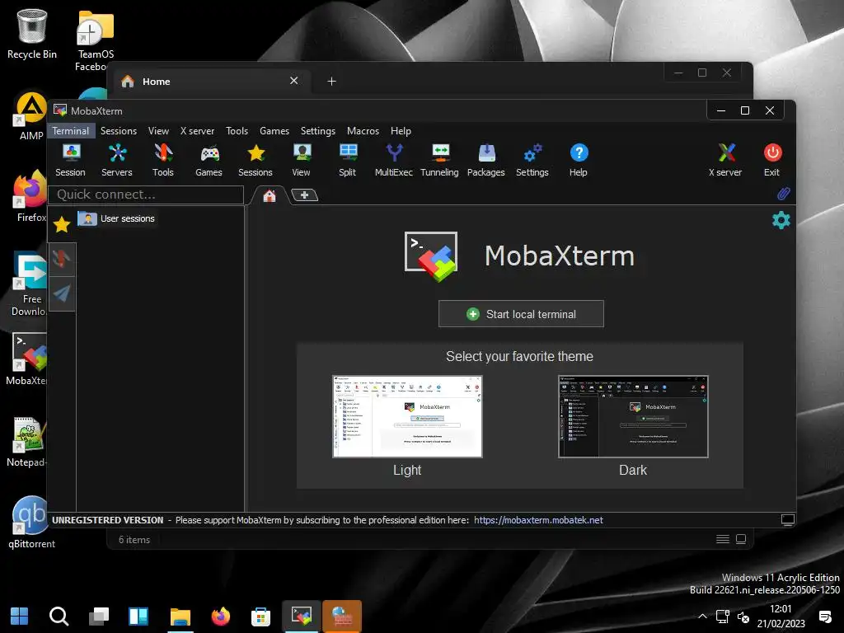Viewport: 844px width, 633px height.
Task: Select the paper plane Macros sidebar tab
Action: click(62, 293)
